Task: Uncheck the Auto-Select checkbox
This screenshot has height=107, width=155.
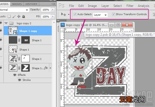Action: pos(75,14)
